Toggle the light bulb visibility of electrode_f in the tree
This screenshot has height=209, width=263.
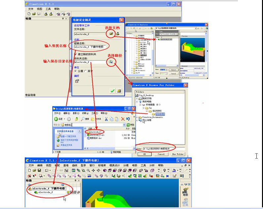68,193
